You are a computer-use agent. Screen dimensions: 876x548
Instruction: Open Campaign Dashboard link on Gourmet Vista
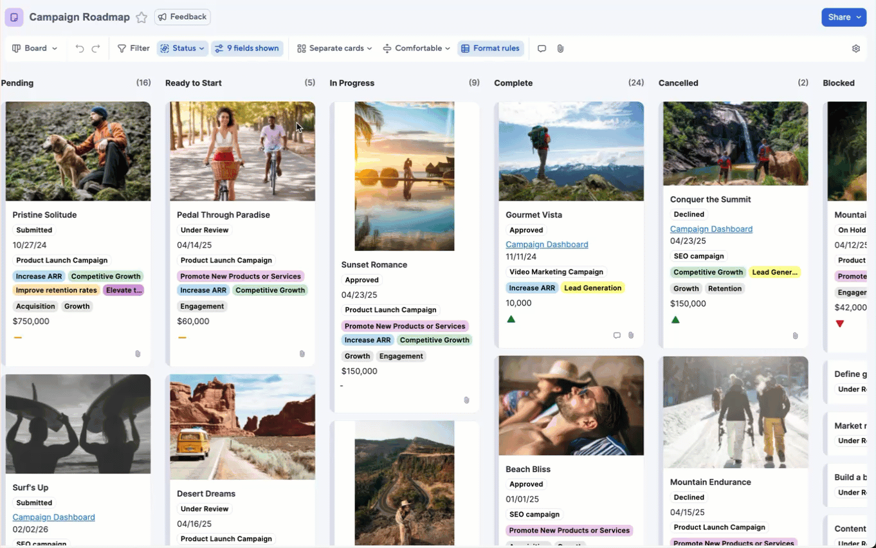coord(547,244)
